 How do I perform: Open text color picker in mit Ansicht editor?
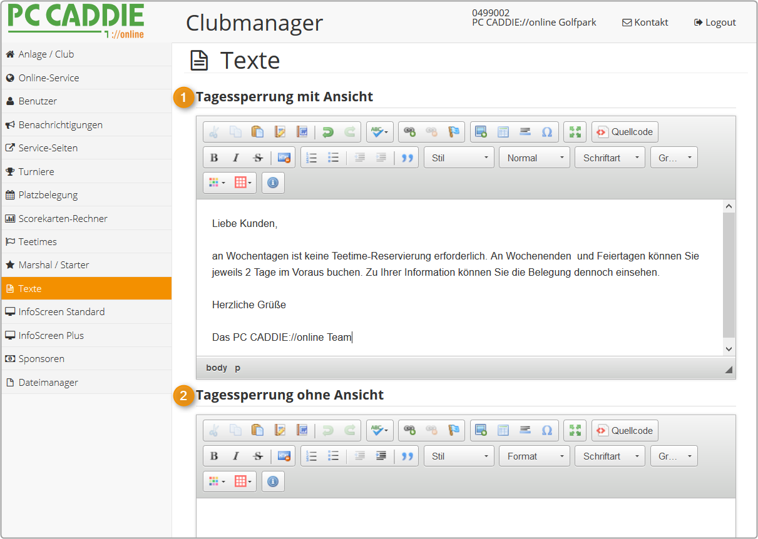[217, 183]
